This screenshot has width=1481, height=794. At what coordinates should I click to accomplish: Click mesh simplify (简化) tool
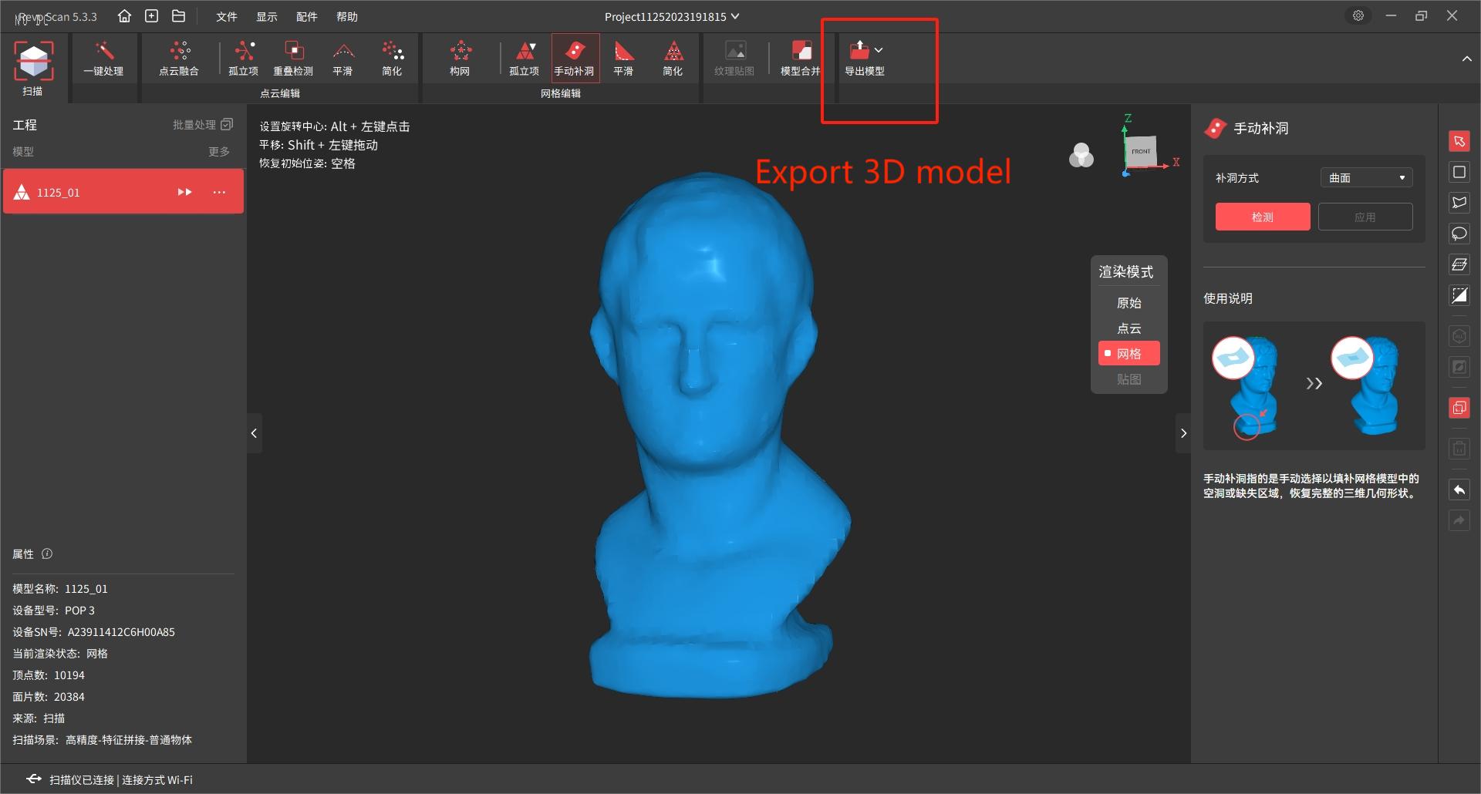pos(673,59)
